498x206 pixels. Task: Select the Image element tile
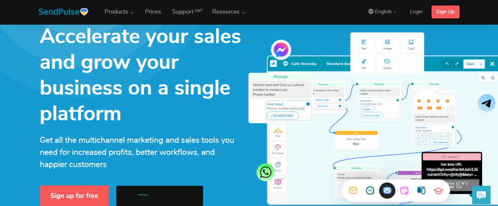pyautogui.click(x=387, y=45)
